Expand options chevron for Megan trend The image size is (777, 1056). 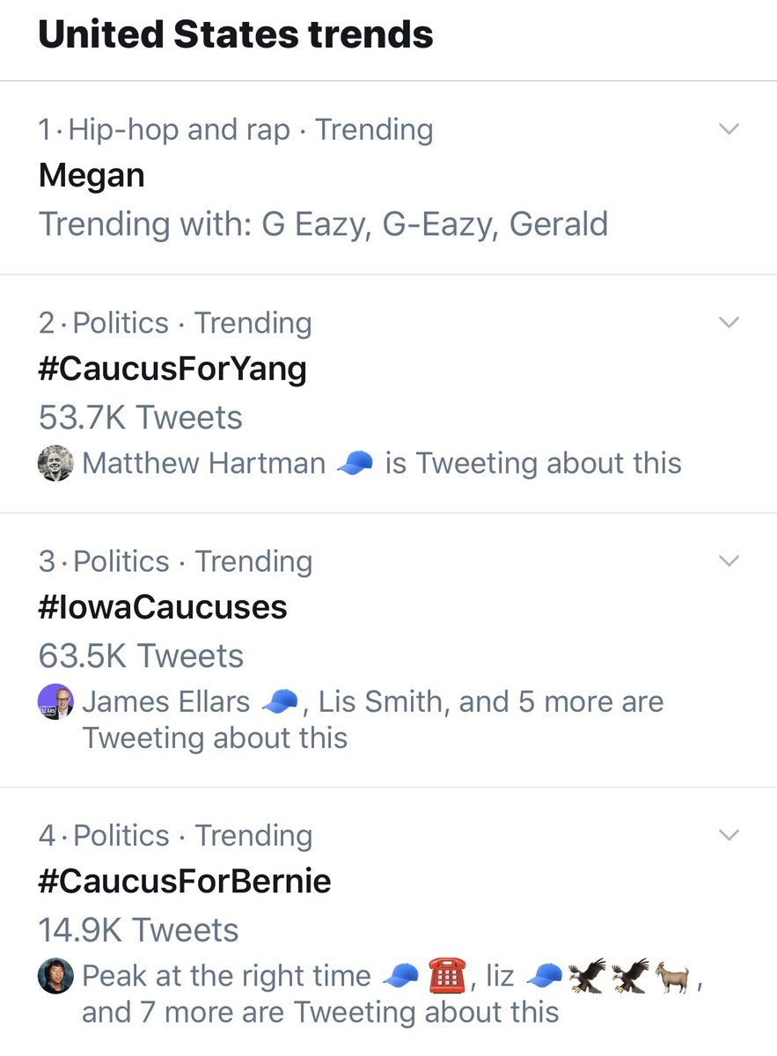[x=728, y=129]
